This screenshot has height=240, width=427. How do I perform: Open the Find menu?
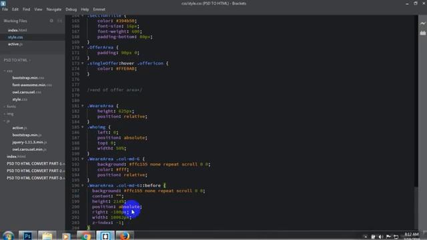pyautogui.click(x=26, y=9)
